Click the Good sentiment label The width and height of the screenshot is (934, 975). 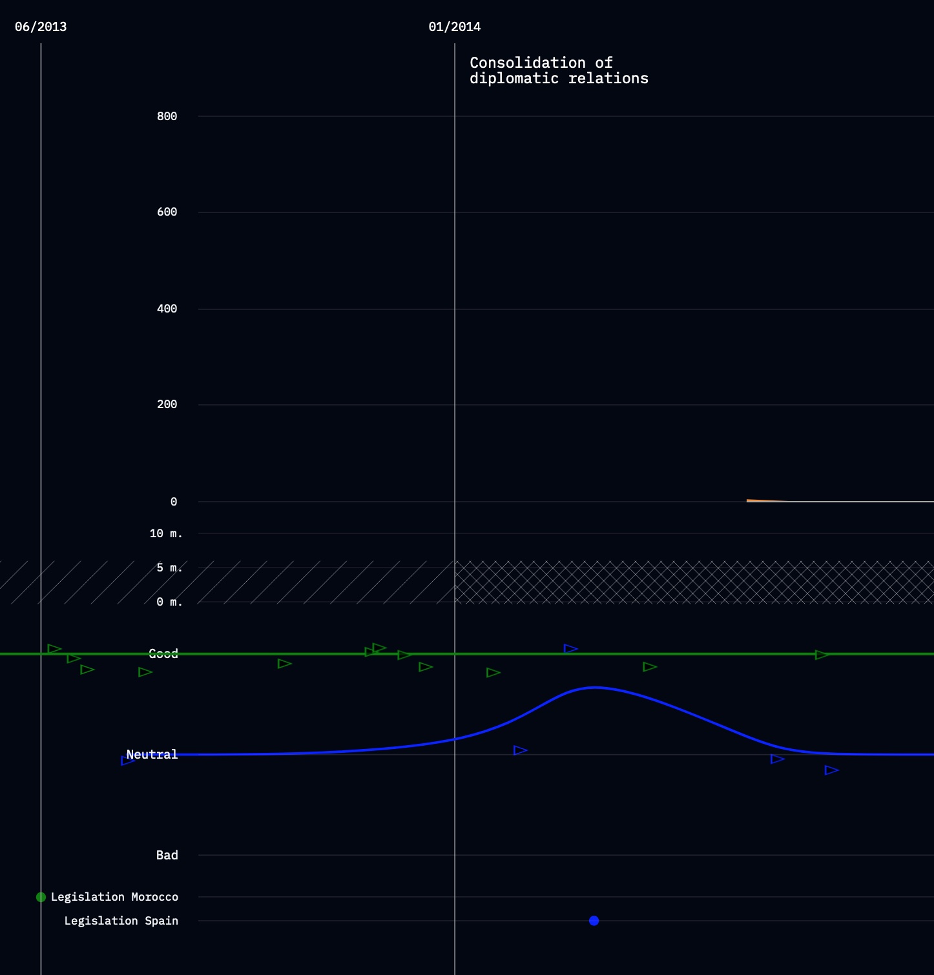tap(163, 653)
